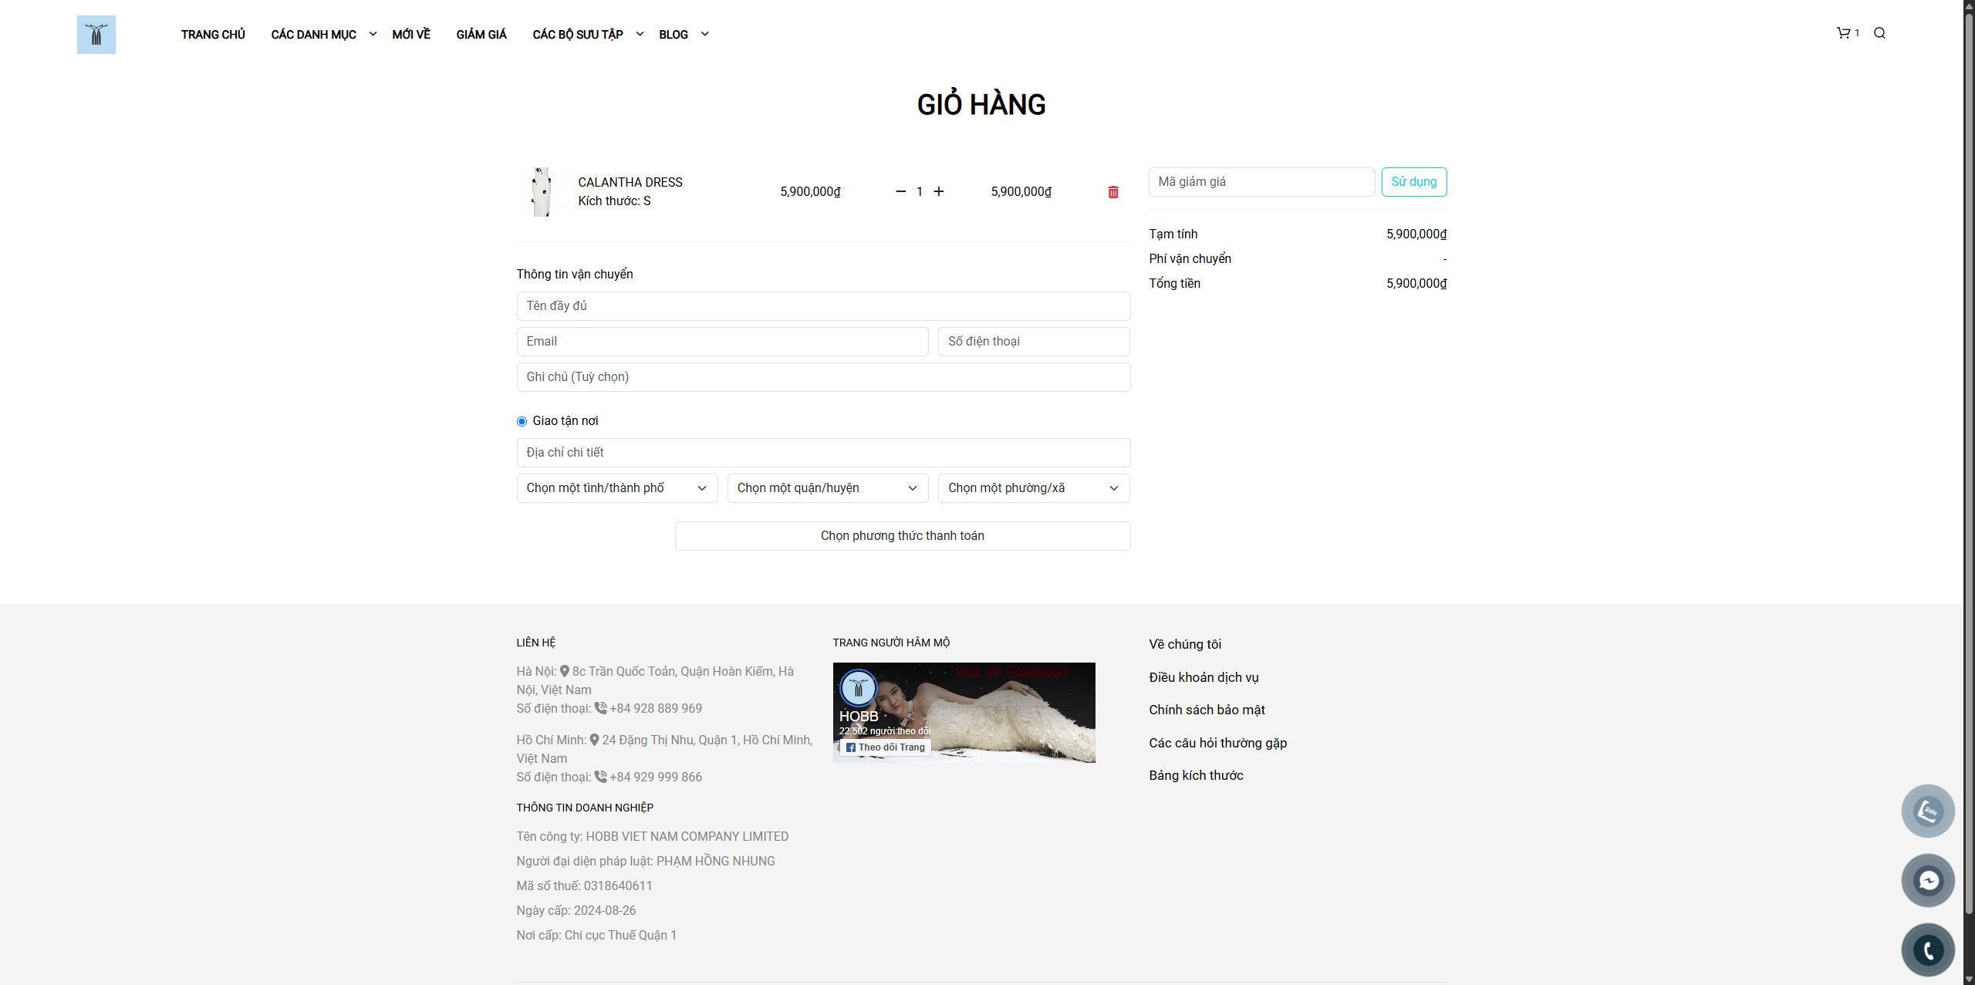This screenshot has width=1975, height=985.
Task: Expand the Các danh mục menu chevron
Action: pyautogui.click(x=373, y=34)
